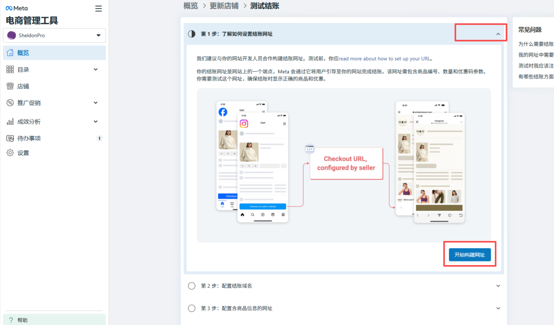
Task: Select the 第 3 步 status circle
Action: 192,308
